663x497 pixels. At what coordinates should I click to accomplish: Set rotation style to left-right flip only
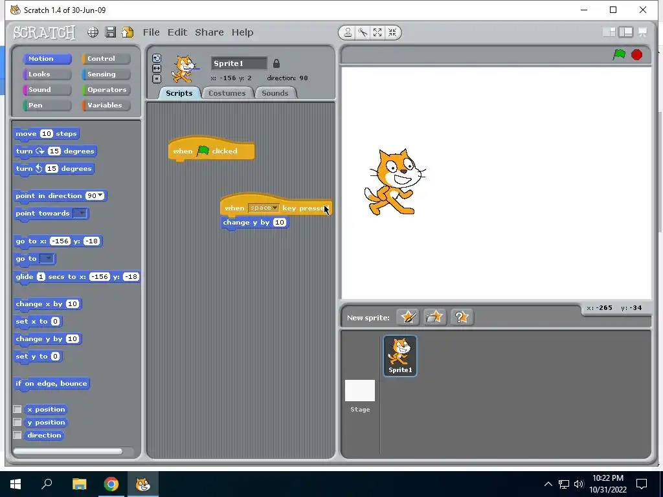157,69
